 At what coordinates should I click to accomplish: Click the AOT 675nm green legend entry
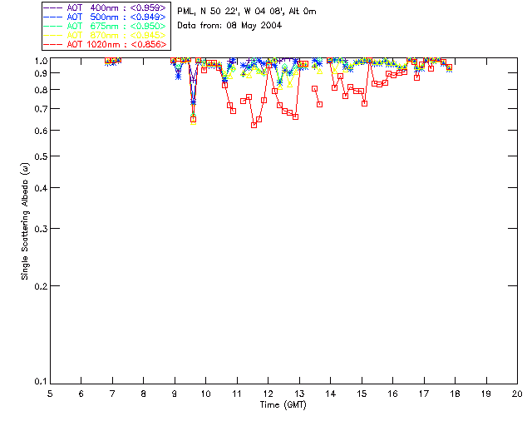(105, 26)
